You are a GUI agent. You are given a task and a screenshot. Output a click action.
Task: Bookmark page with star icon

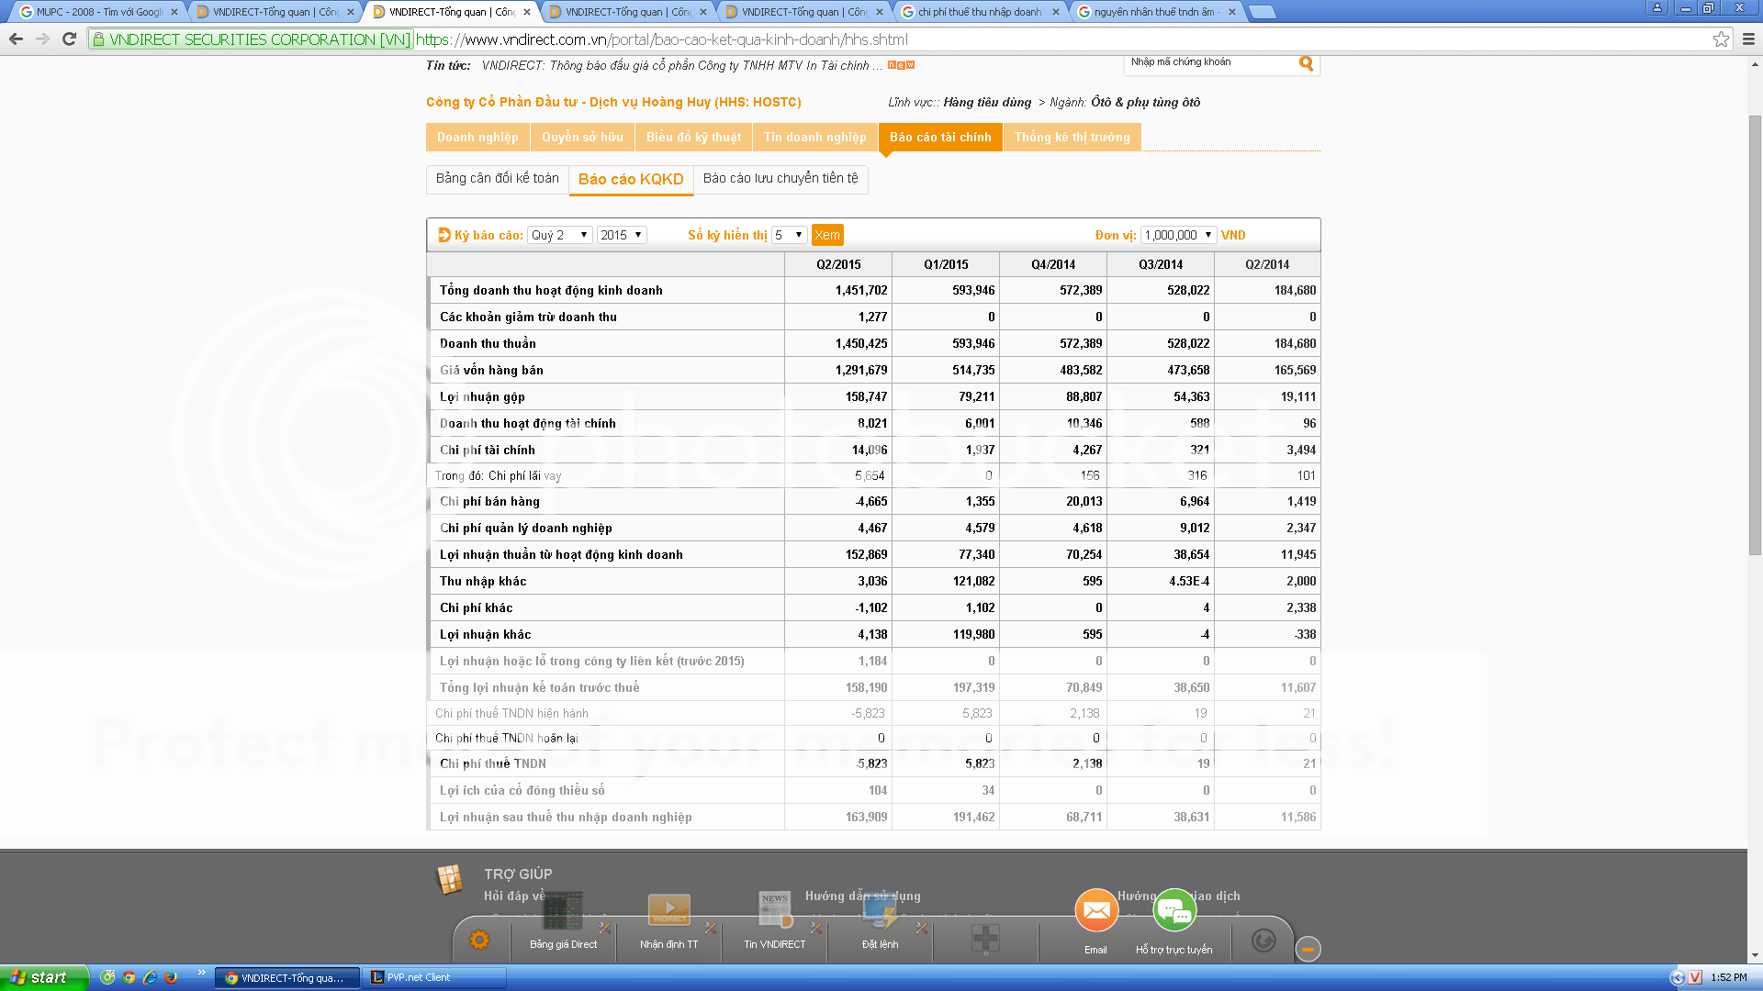coord(1721,39)
